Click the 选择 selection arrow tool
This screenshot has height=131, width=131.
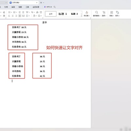tap(104, 14)
